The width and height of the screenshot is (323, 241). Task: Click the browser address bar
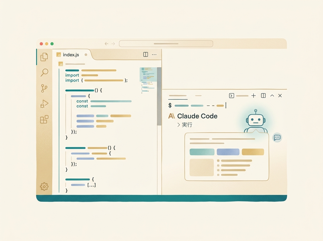click(166, 44)
